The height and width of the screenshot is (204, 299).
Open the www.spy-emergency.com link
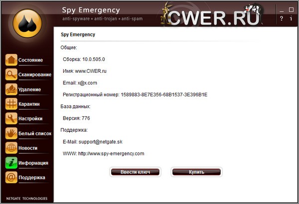pyautogui.click(x=111, y=154)
